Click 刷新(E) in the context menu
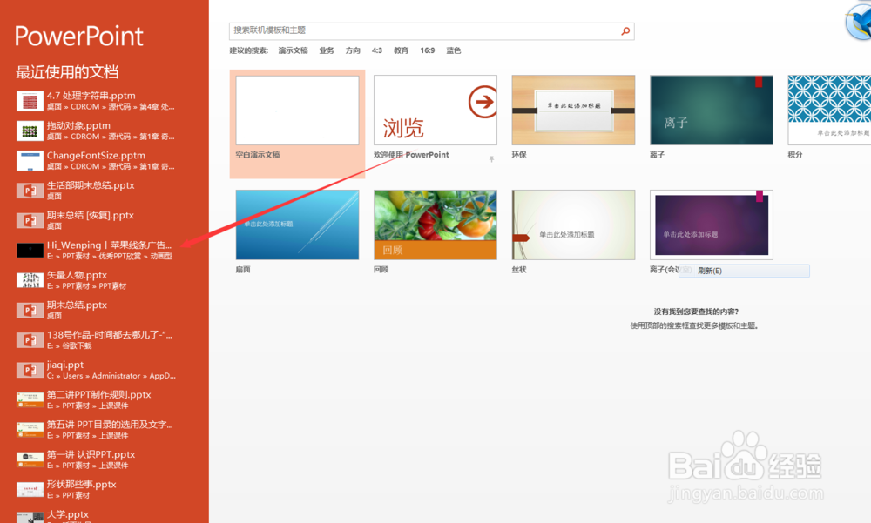The height and width of the screenshot is (523, 871). point(745,271)
